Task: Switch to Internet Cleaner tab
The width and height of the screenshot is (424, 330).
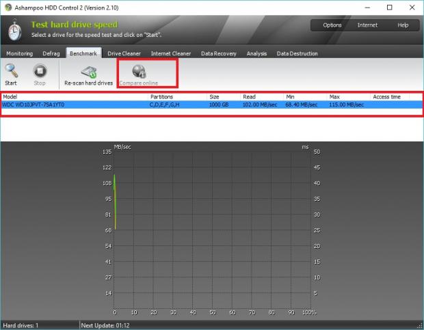Action: click(x=171, y=53)
